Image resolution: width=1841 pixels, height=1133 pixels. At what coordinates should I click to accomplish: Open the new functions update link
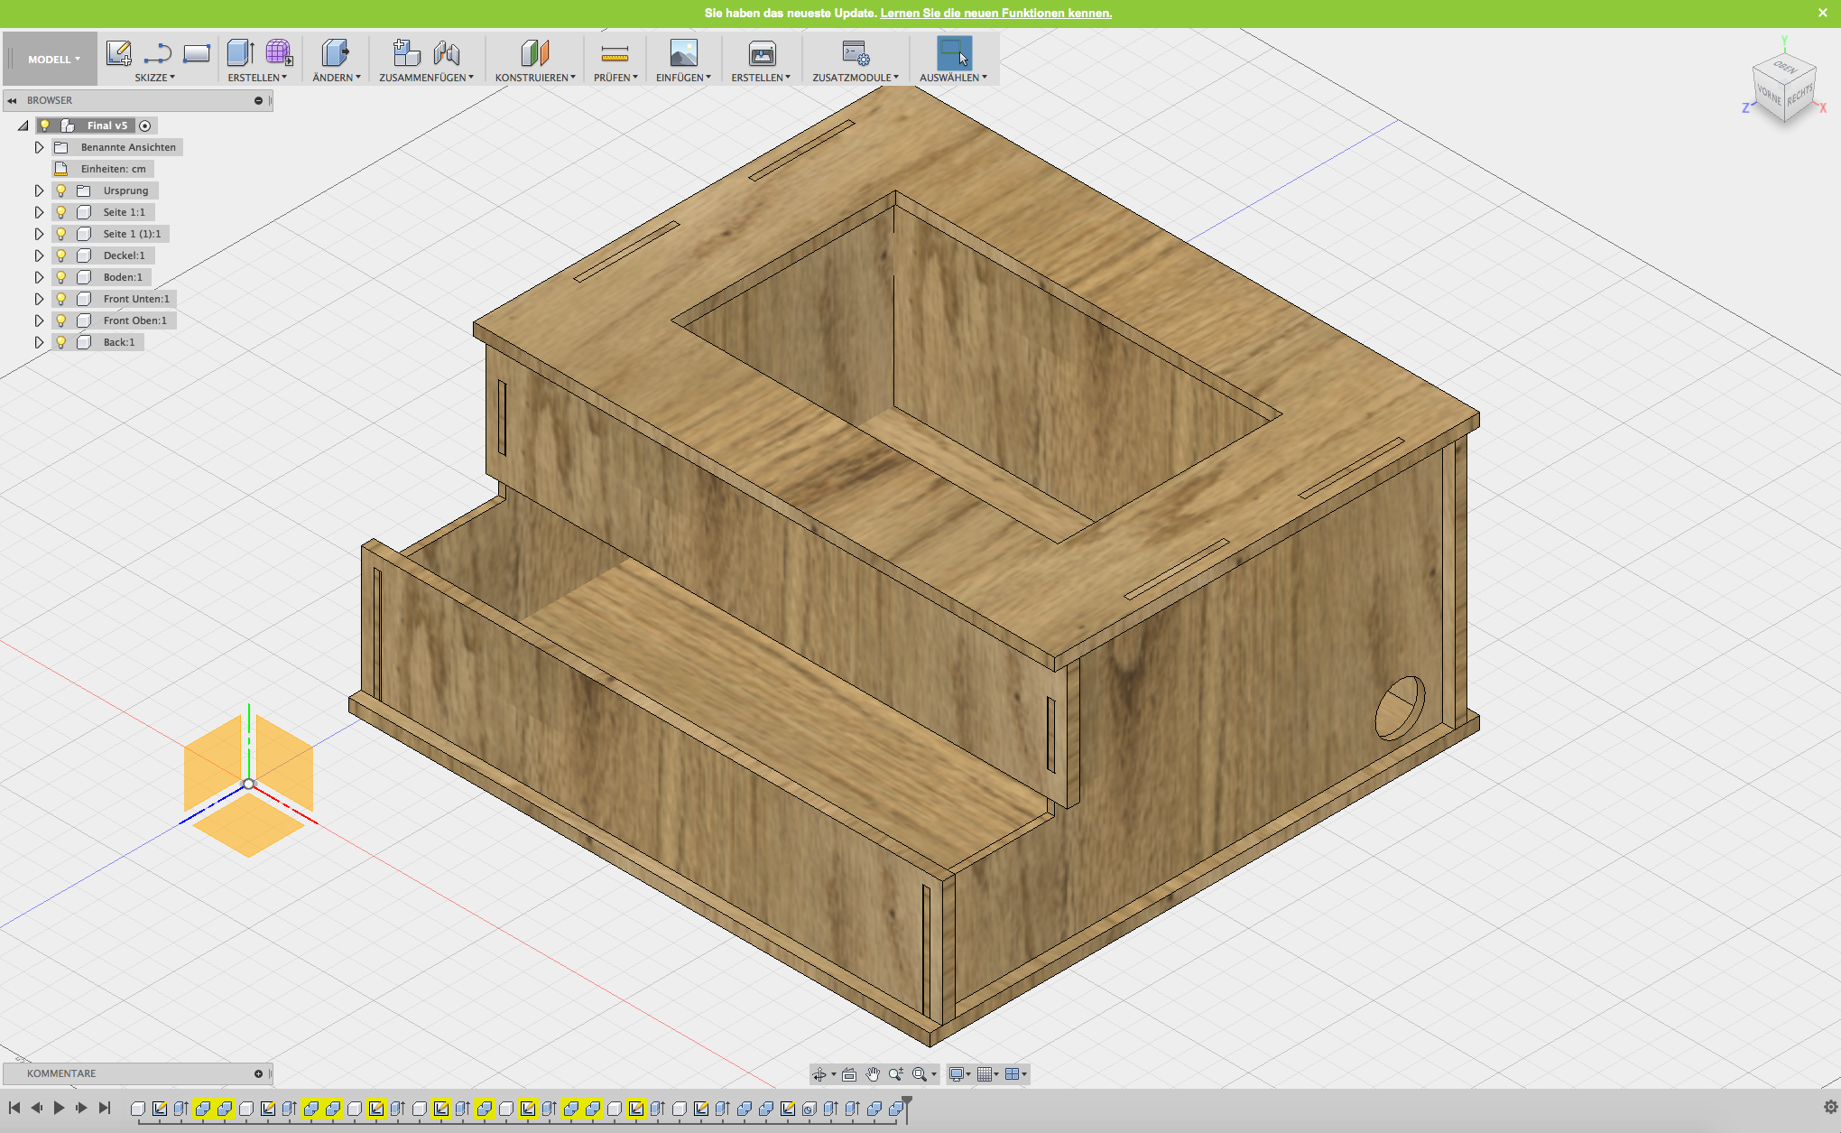tap(995, 13)
